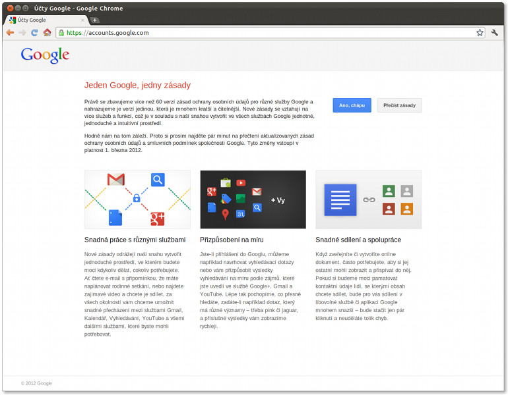Click the blue padlock in first illustration
The image size is (508, 395).
(x=137, y=197)
